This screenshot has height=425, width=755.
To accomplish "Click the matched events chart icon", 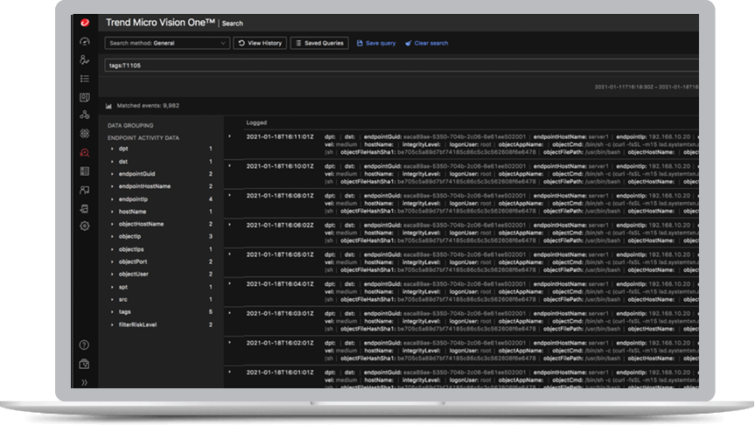I will (108, 106).
